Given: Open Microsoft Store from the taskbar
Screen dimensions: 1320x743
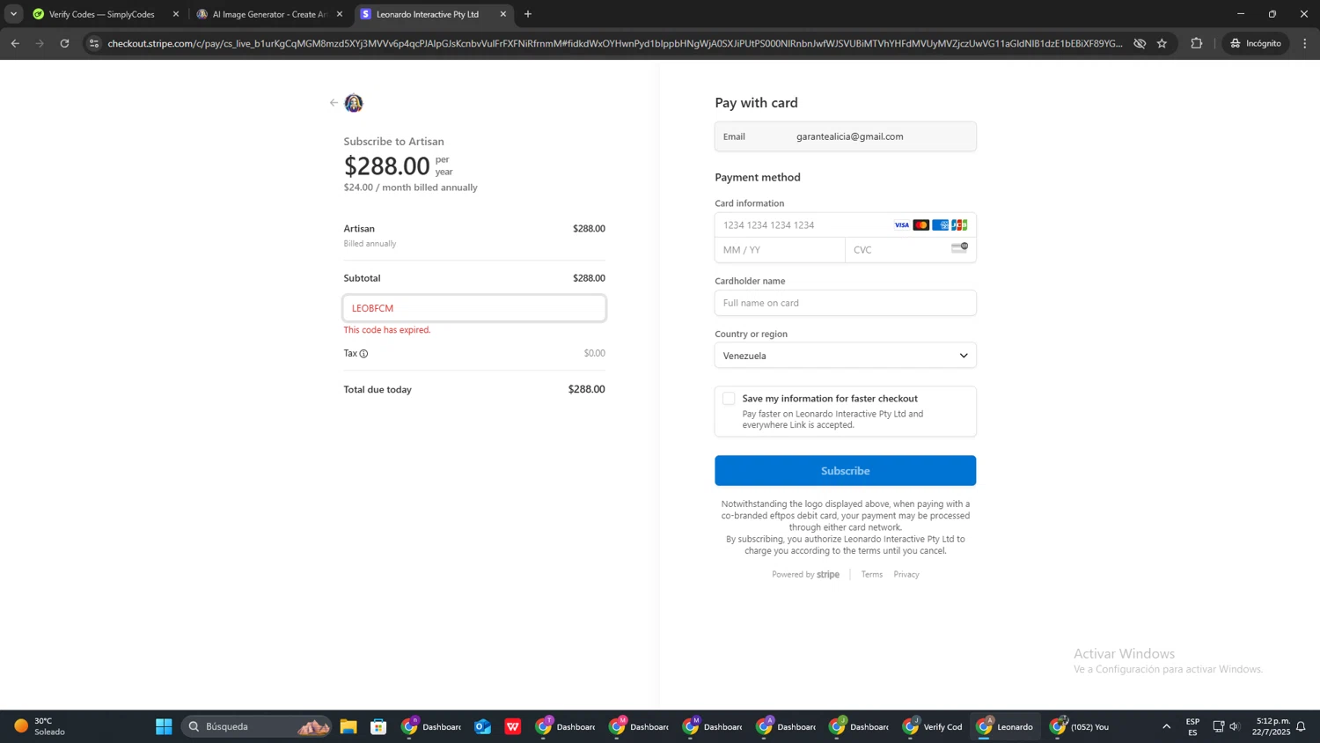Looking at the screenshot, I should [378, 726].
